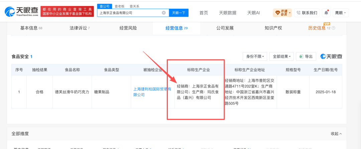Open the 身份不限 filter dropdown

click(x=255, y=56)
